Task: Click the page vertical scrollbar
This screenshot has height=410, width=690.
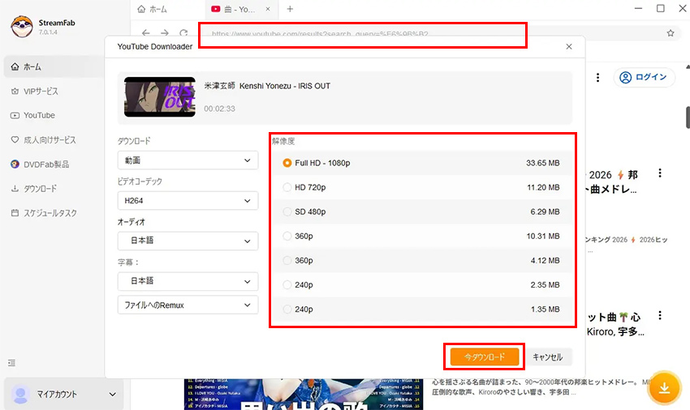Action: coord(688,117)
